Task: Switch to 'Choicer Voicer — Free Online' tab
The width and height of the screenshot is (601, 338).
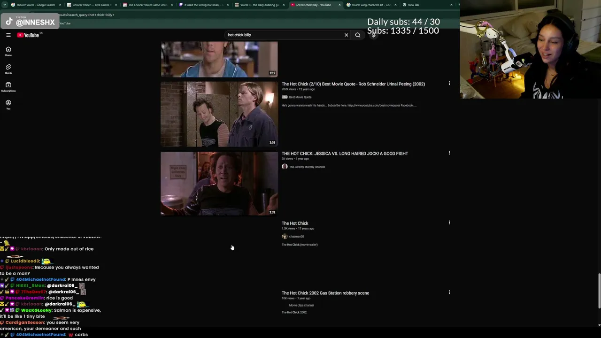Action: click(92, 5)
